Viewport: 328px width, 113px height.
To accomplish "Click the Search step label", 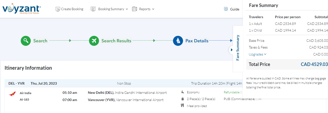I will [40, 41].
